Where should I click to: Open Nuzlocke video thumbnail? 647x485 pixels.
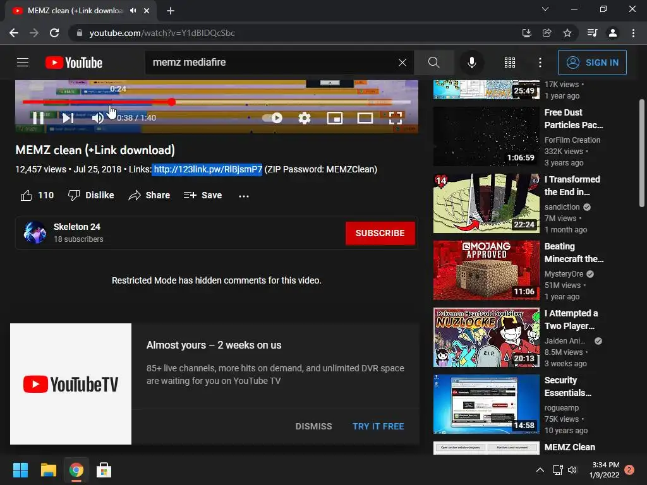tap(486, 337)
